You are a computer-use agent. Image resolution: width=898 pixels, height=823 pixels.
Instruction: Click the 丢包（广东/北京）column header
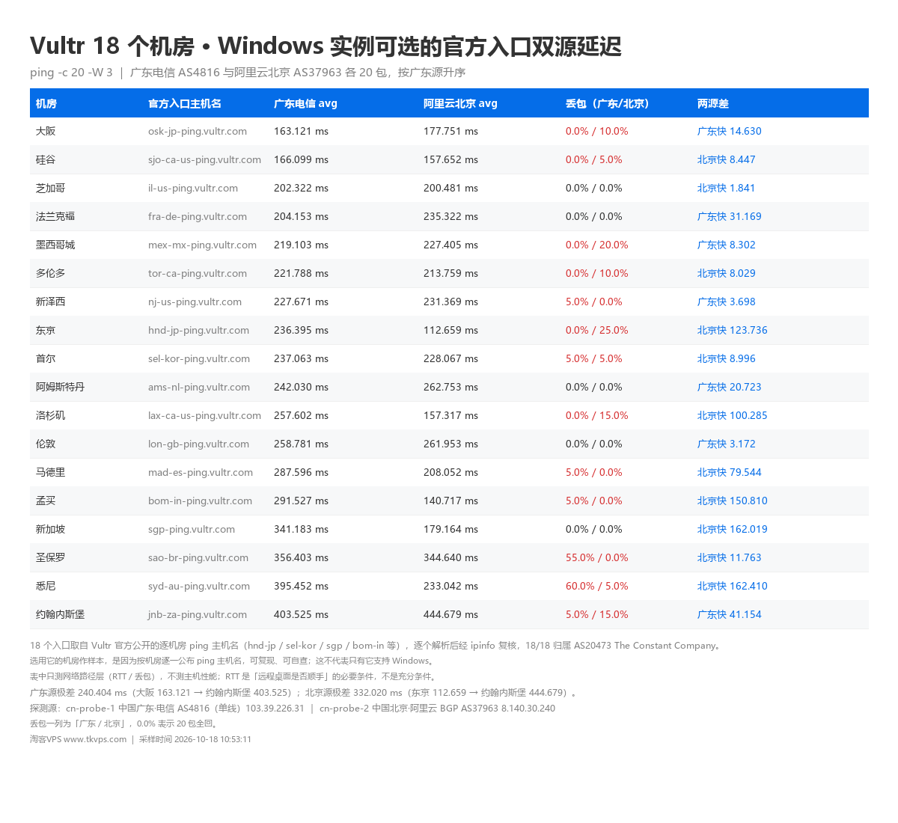608,103
